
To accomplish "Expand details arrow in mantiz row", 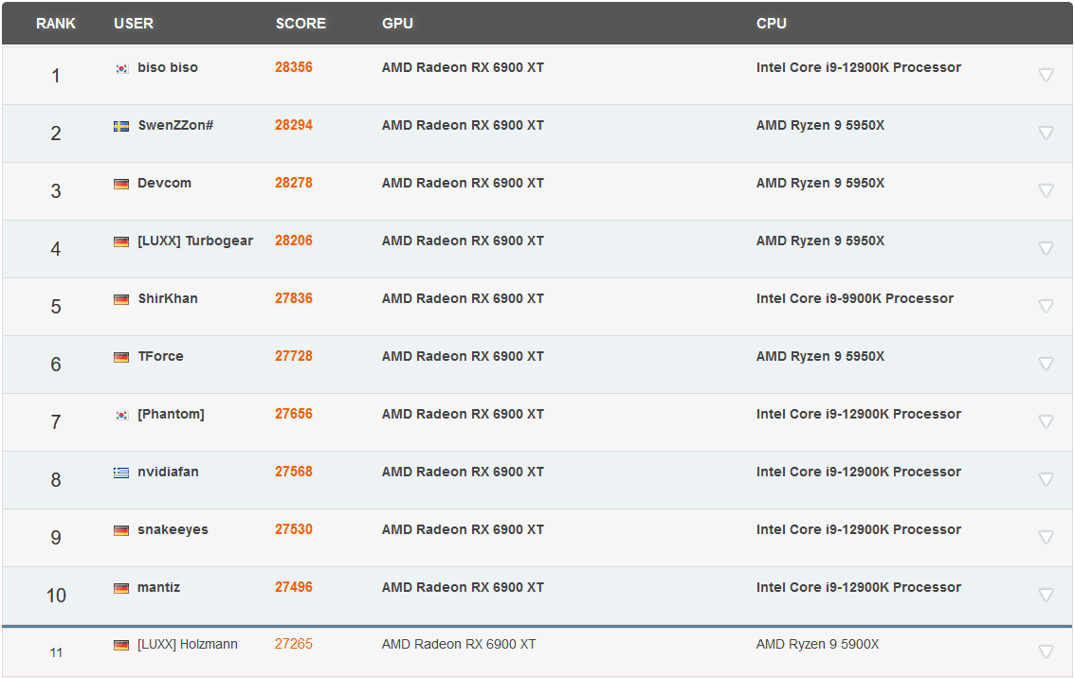I will pos(1046,596).
